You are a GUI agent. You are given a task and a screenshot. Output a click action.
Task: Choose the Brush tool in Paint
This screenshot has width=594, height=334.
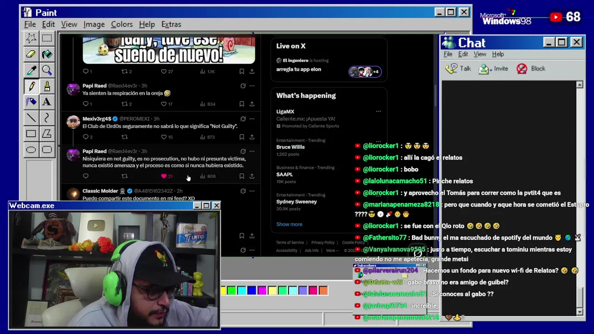pos(47,86)
